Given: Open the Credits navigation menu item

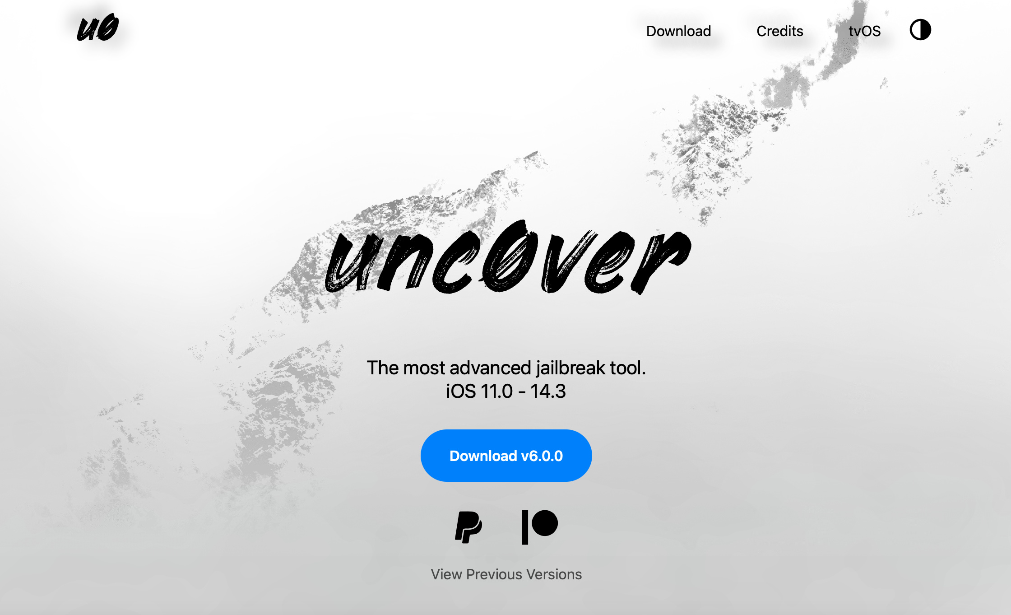Looking at the screenshot, I should [780, 30].
